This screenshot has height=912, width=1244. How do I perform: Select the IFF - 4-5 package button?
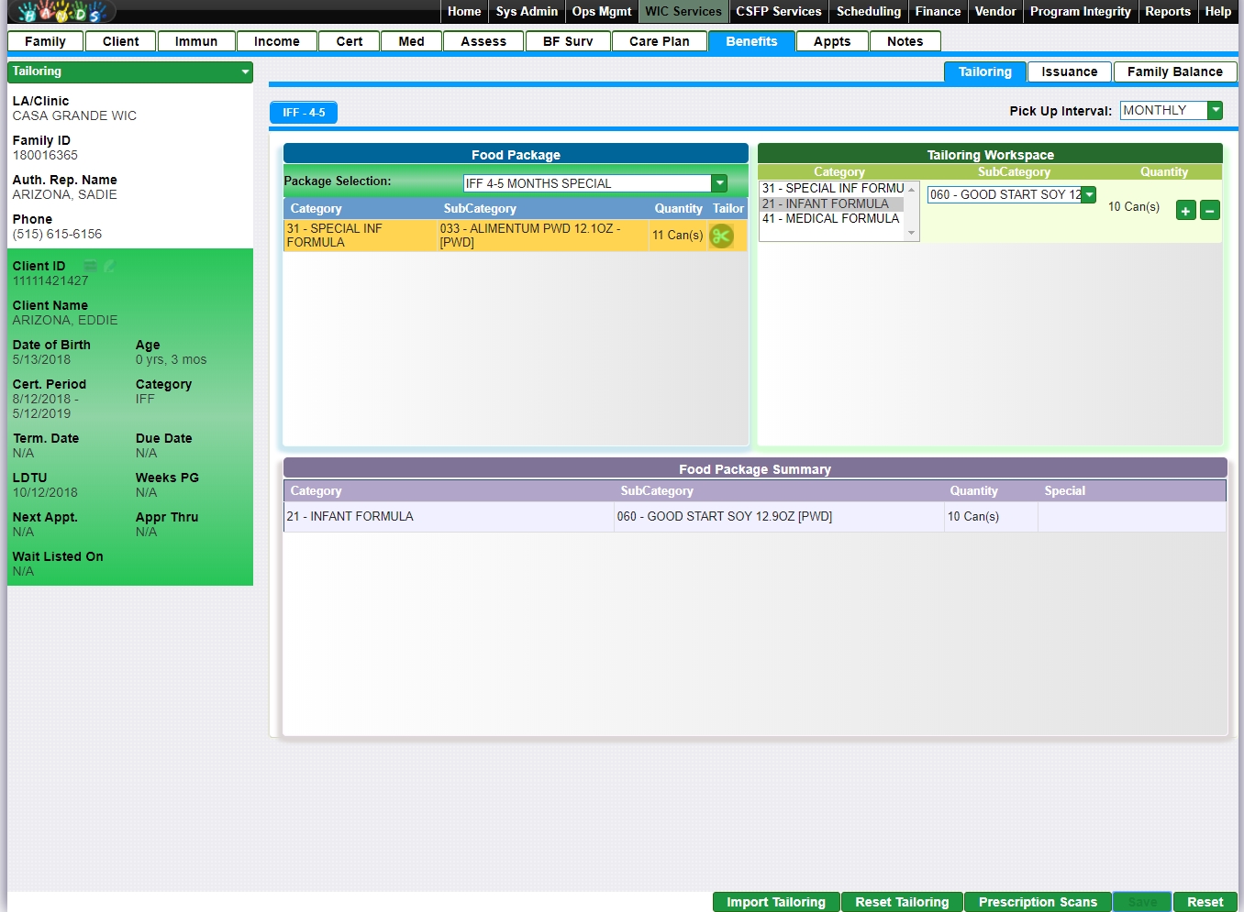pos(304,112)
